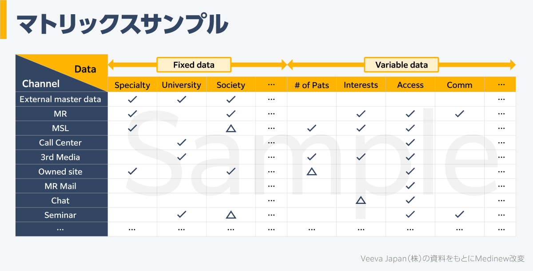The width and height of the screenshot is (533, 271).
Task: Click the ellipsis row label below Seminar
Action: (x=60, y=229)
